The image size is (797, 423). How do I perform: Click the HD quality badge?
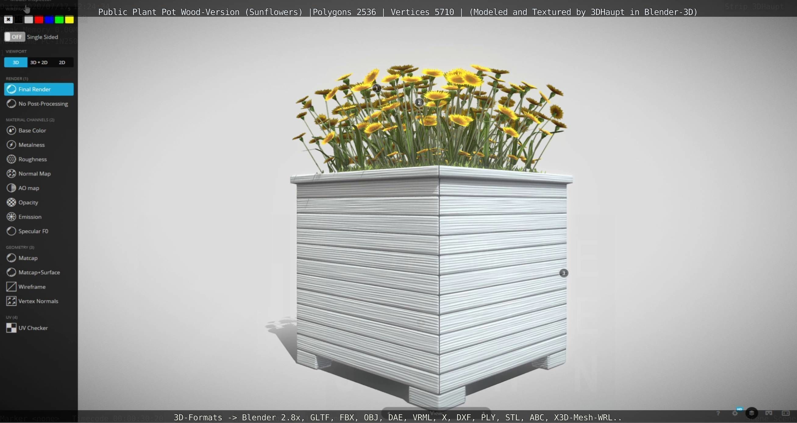(x=740, y=409)
